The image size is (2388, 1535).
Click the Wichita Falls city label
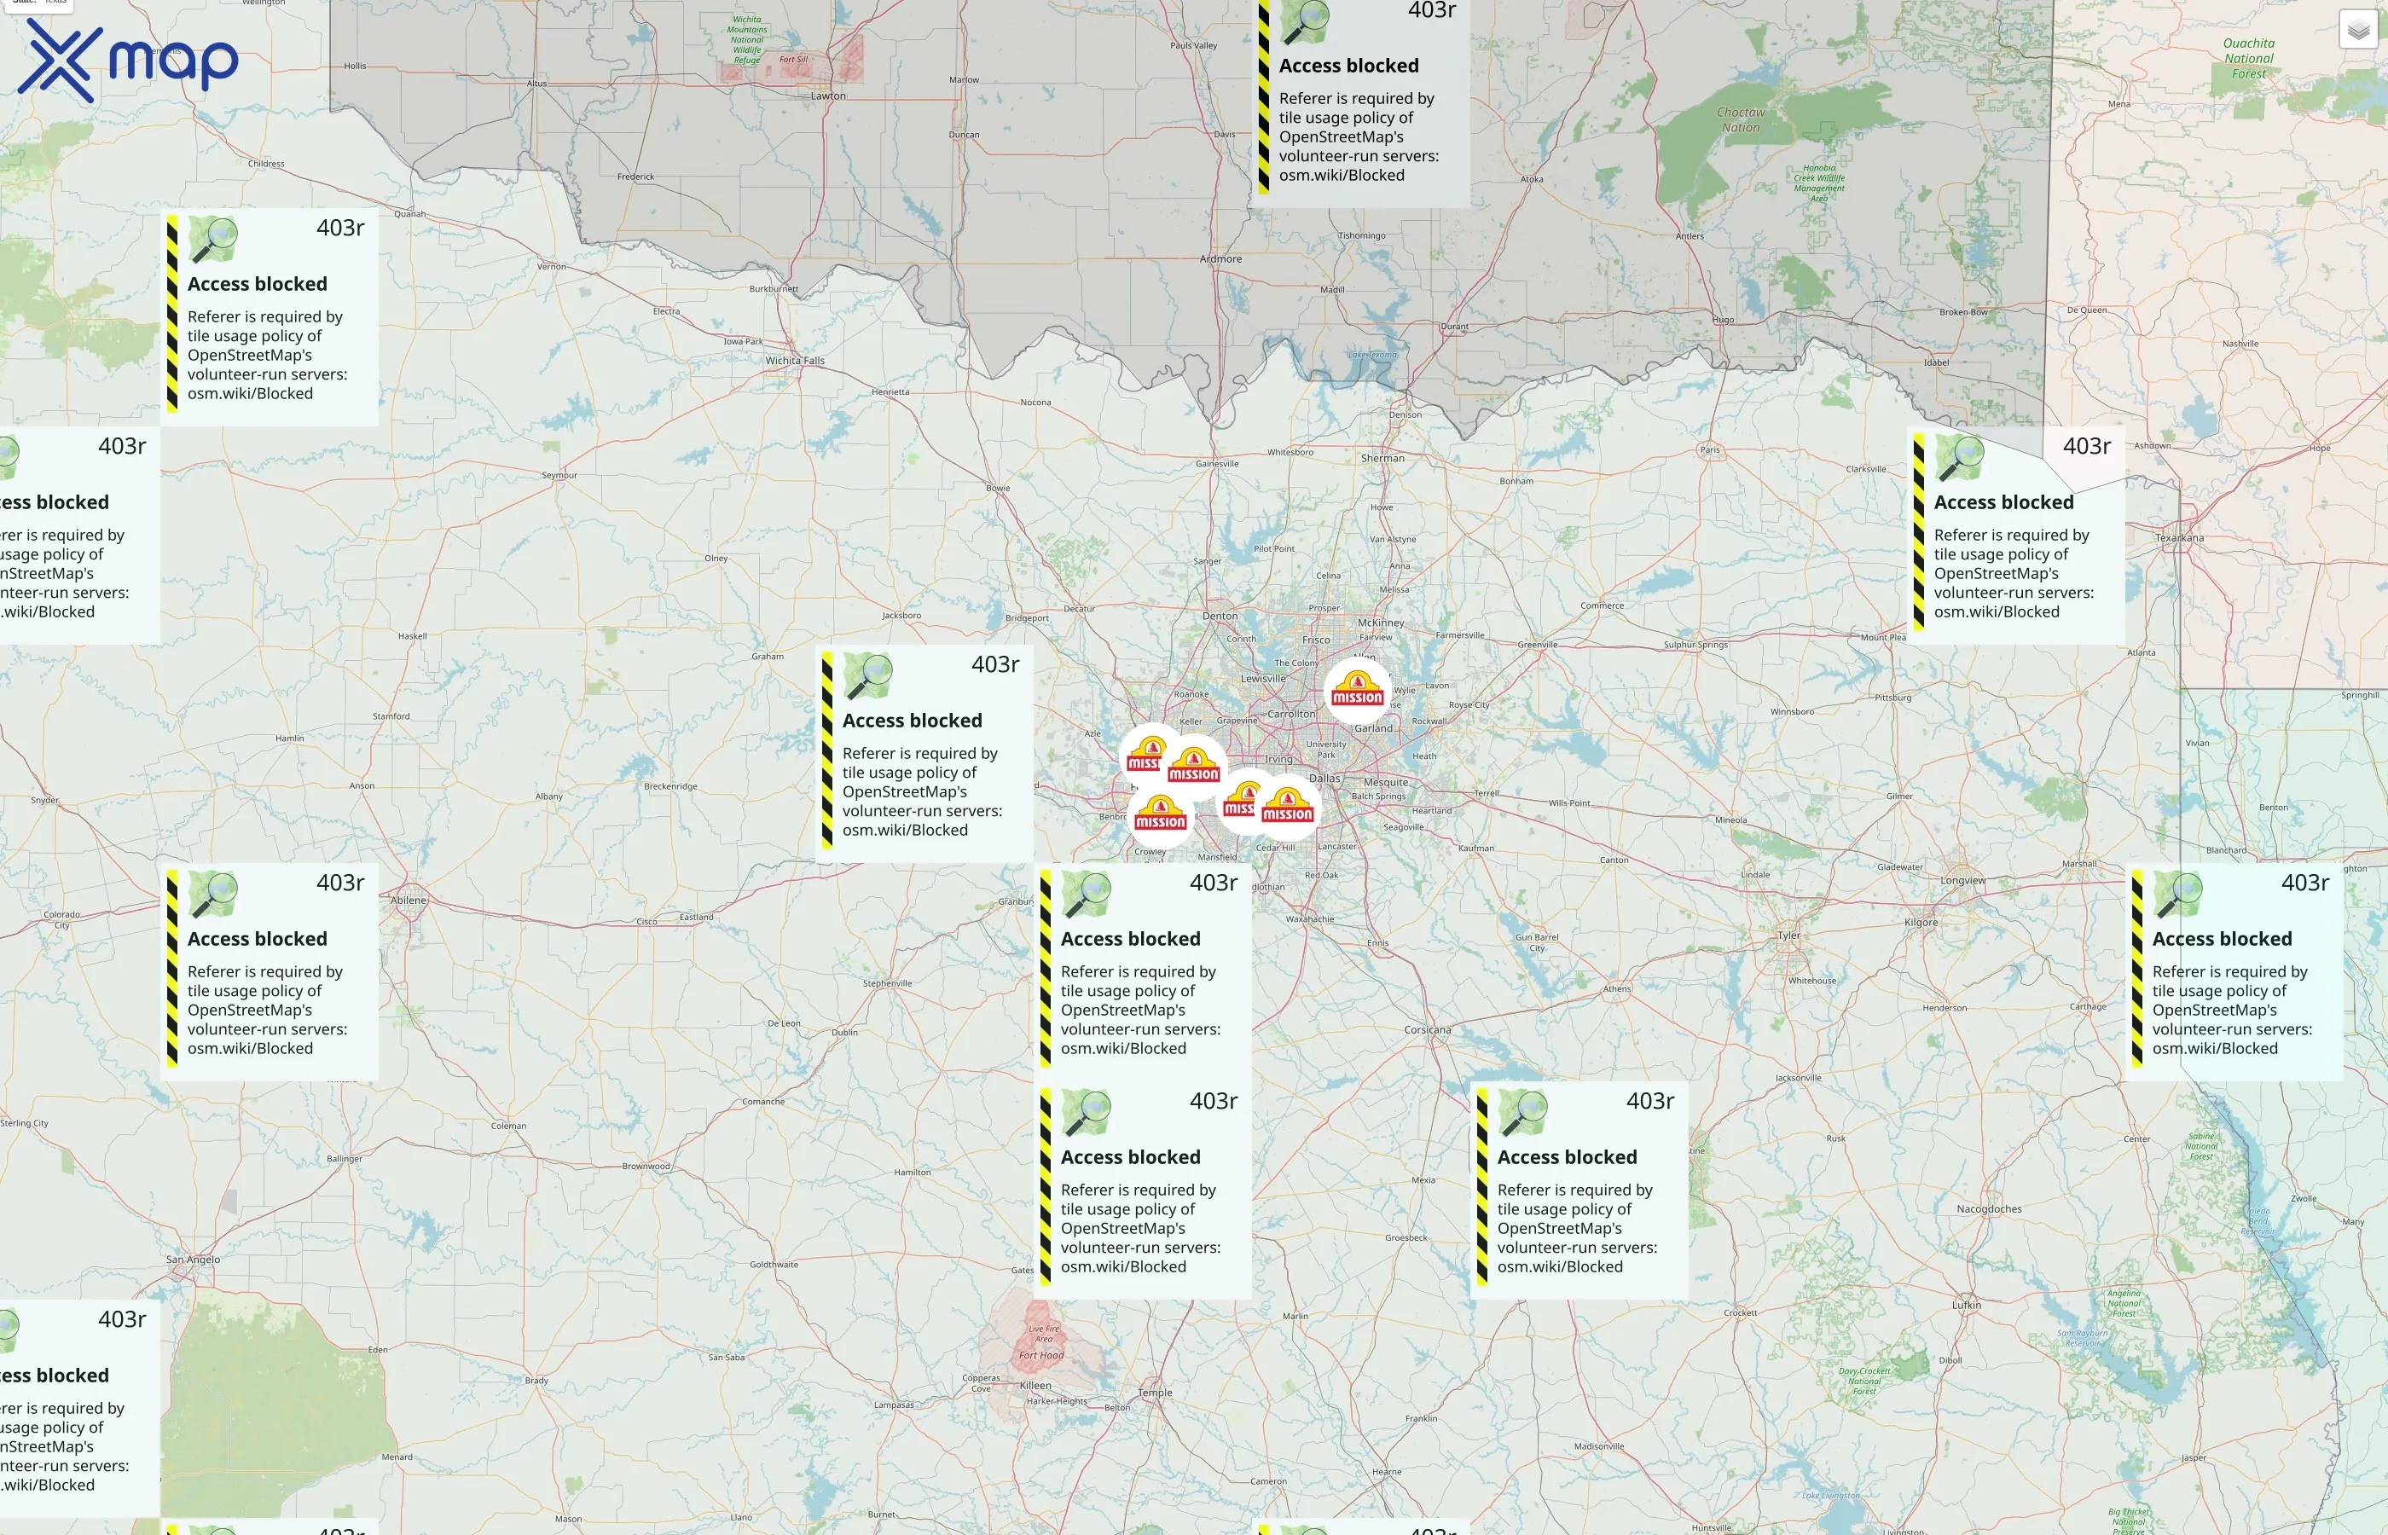[794, 361]
